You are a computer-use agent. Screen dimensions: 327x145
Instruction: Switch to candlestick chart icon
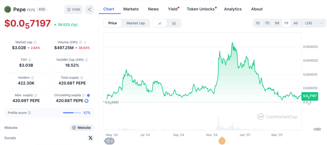click(174, 23)
